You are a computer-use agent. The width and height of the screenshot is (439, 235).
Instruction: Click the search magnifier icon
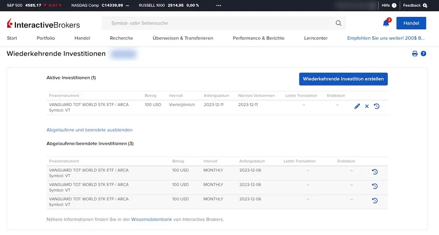(338, 23)
